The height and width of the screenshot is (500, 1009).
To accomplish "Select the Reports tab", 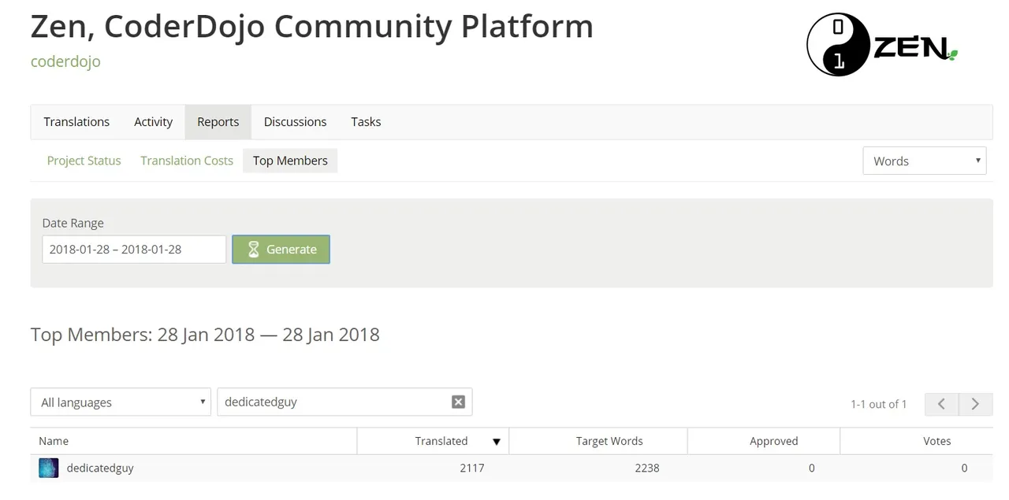I will [218, 122].
